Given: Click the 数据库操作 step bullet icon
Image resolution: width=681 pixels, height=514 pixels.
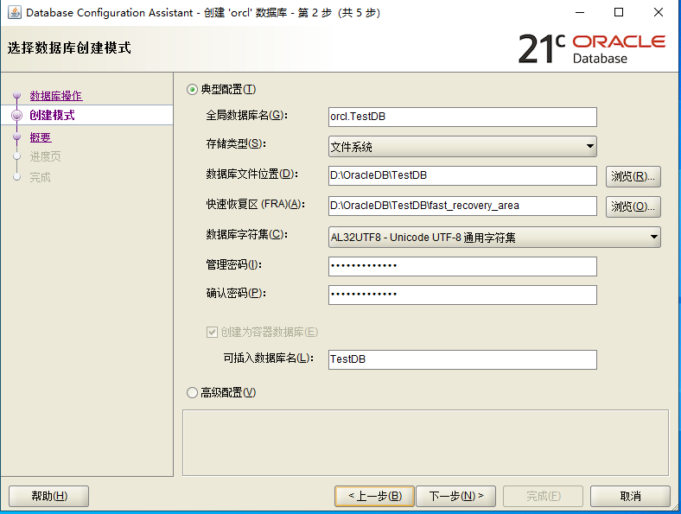Looking at the screenshot, I should click(x=17, y=95).
